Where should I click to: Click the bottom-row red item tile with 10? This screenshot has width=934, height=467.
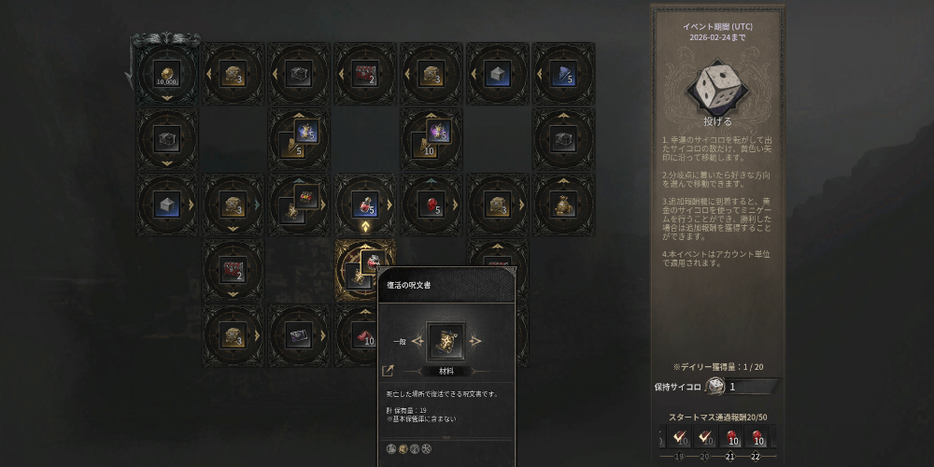[364, 336]
